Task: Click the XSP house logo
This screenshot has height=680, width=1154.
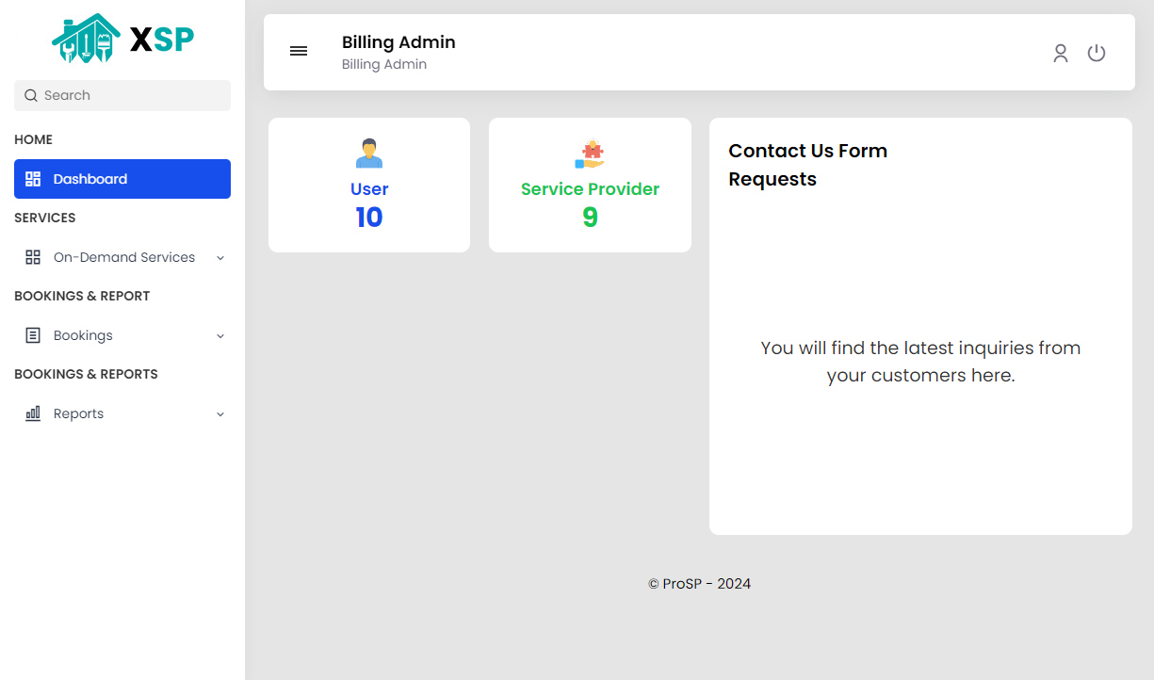Action: (87, 39)
